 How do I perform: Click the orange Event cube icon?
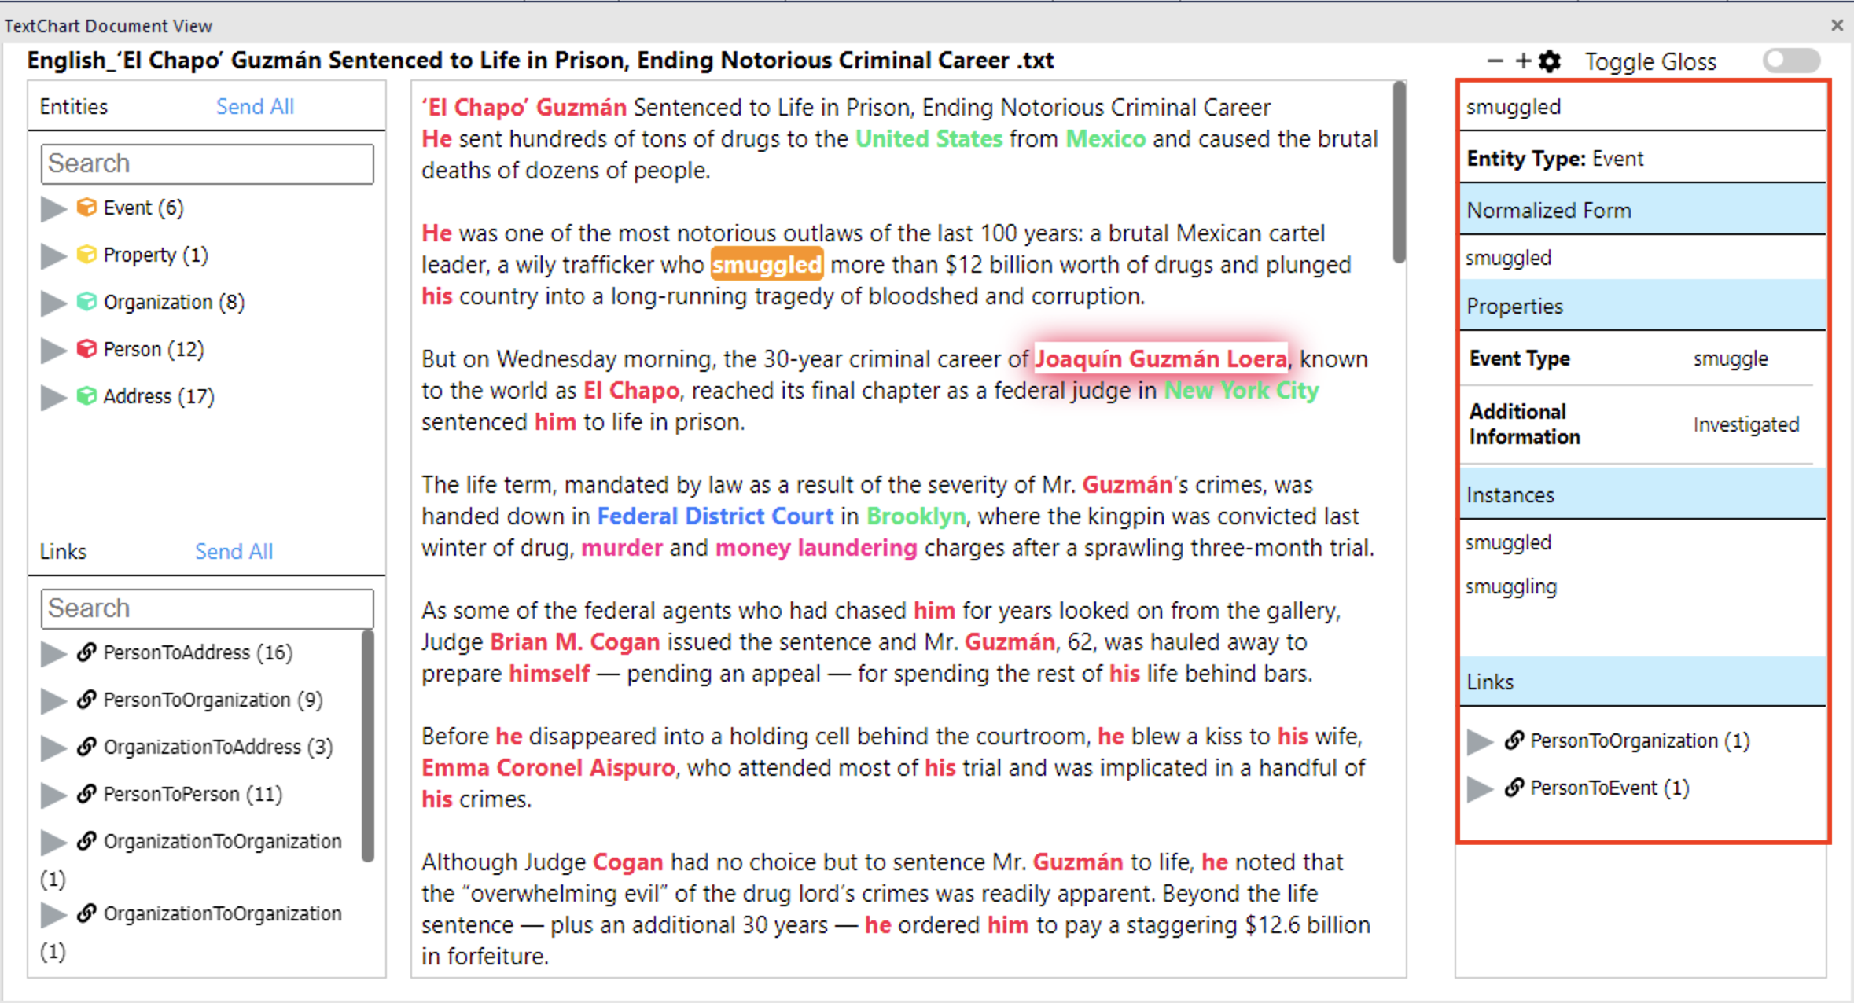tap(86, 208)
